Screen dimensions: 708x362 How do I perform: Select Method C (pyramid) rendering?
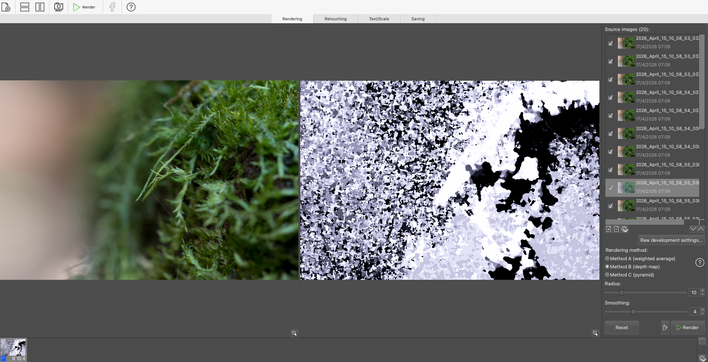click(606, 275)
